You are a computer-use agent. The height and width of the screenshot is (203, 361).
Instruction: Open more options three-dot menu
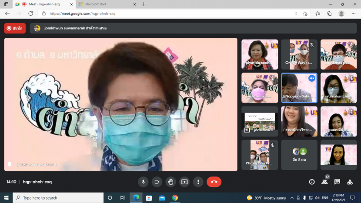(x=198, y=182)
